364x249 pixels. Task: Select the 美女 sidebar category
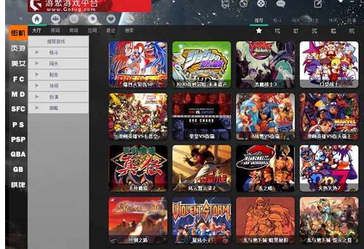[18, 63]
